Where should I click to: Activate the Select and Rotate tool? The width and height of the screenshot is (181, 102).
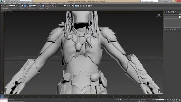27,6
